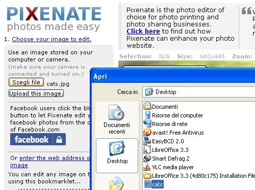Click the avast! Free Antivirus shortcut icon
255x190 pixels.
[147, 132]
